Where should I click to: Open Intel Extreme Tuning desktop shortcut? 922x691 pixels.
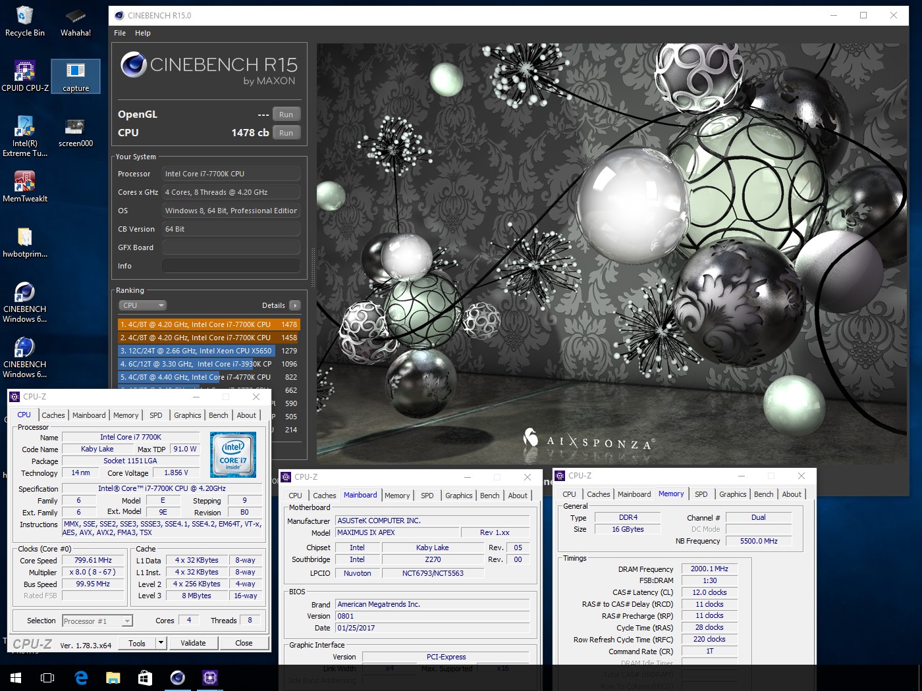(25, 136)
